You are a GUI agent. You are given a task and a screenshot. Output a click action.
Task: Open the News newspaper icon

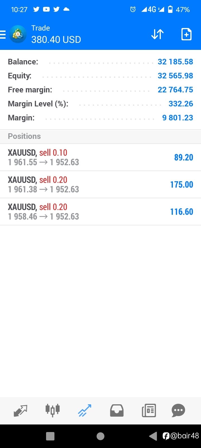click(x=149, y=411)
